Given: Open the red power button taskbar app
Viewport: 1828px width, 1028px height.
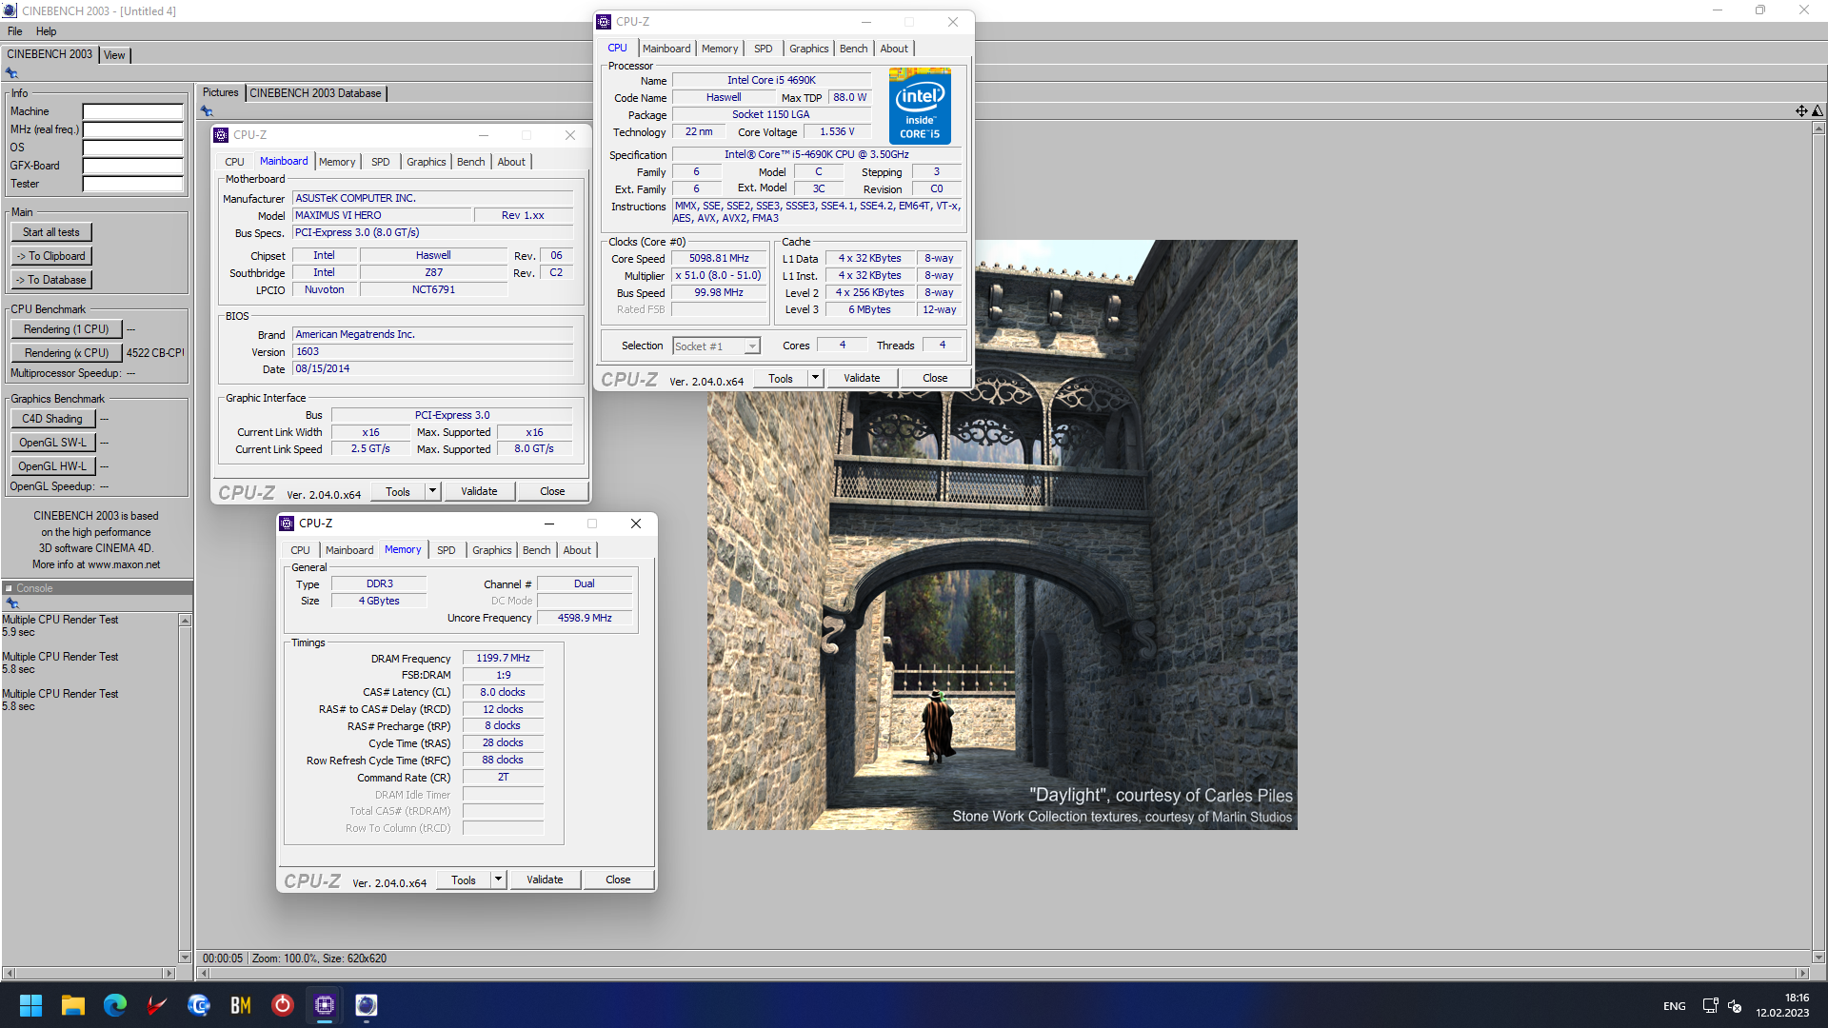Looking at the screenshot, I should (283, 1005).
